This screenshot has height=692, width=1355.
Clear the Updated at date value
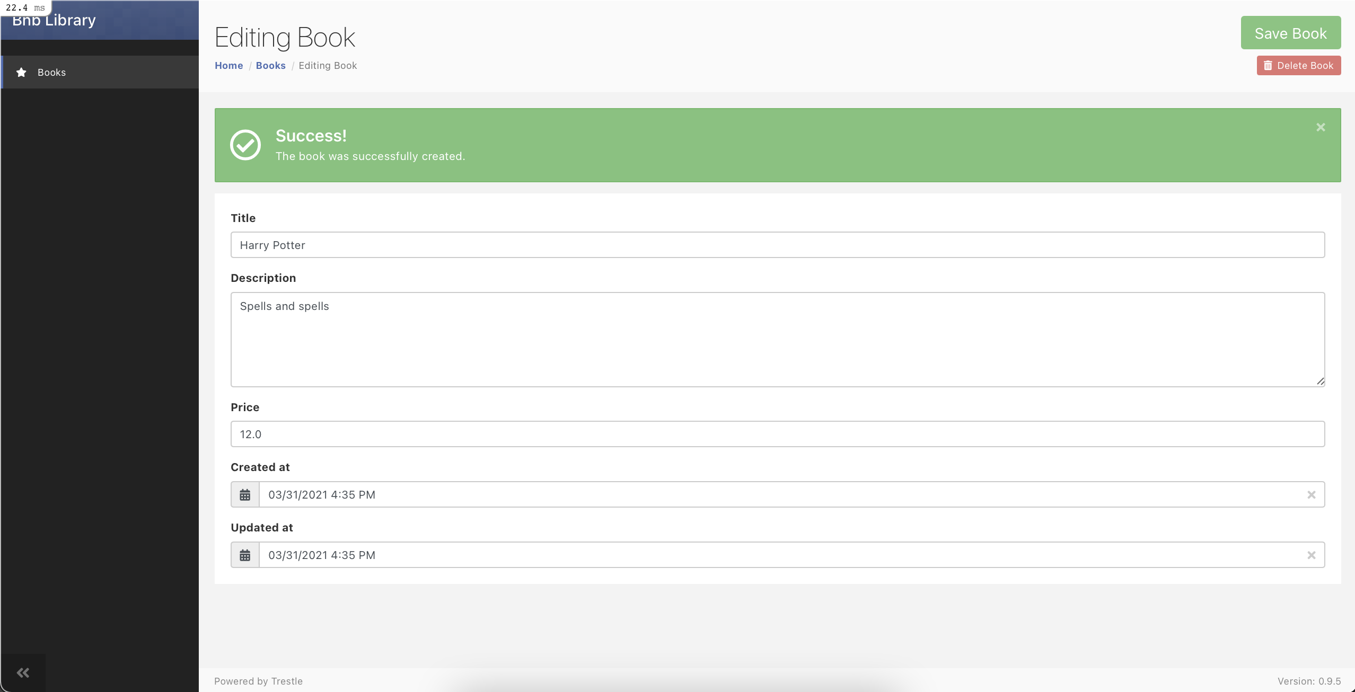pos(1311,555)
